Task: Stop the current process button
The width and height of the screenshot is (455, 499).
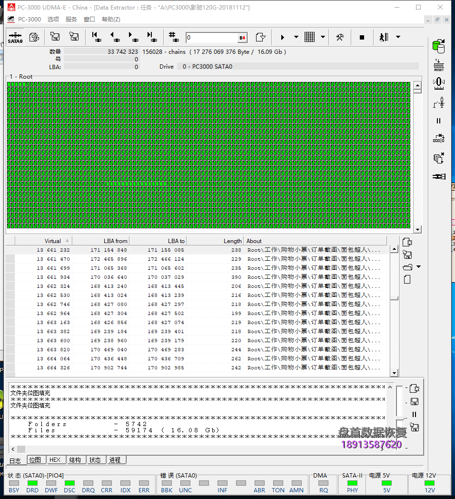Action: 362,37
